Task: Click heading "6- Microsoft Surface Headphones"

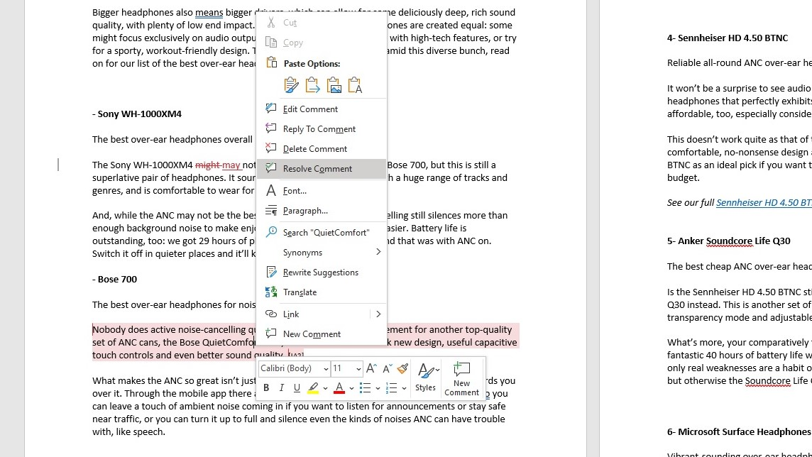Action: tap(739, 431)
